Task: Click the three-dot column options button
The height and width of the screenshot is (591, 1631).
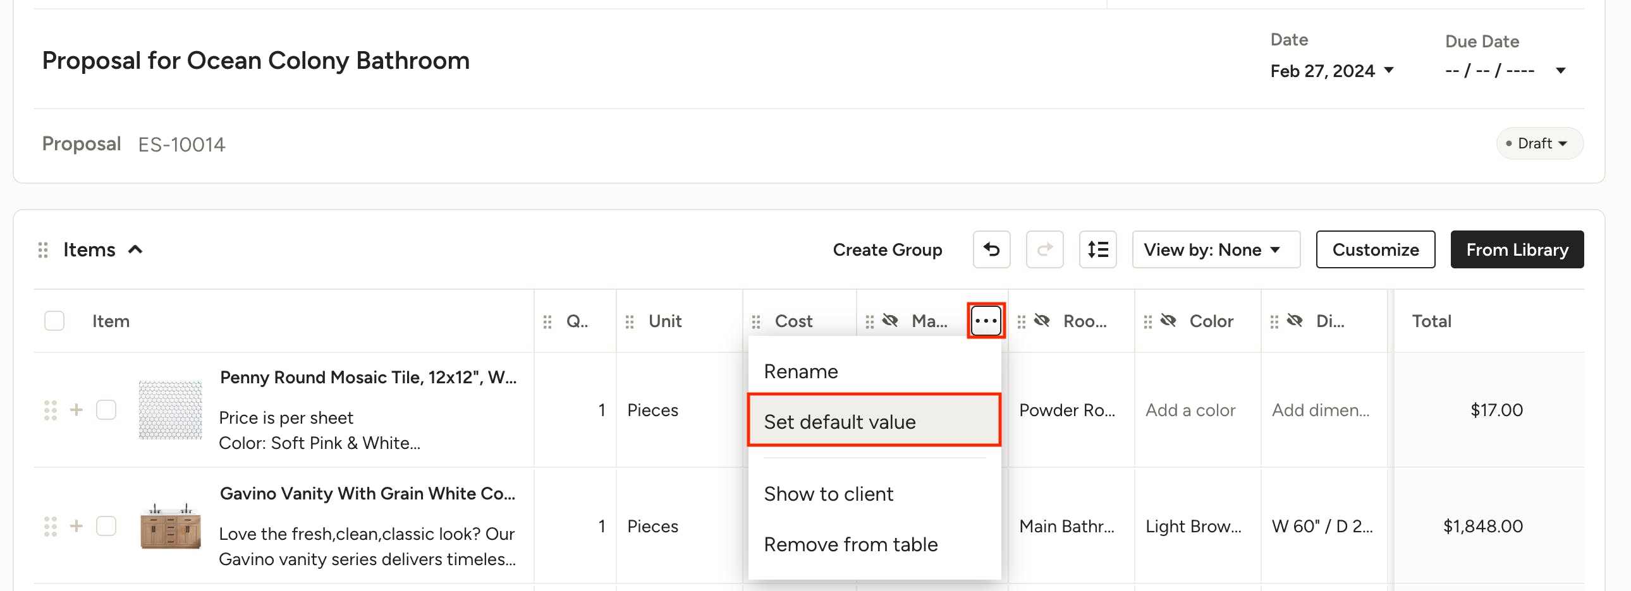Action: click(x=985, y=321)
